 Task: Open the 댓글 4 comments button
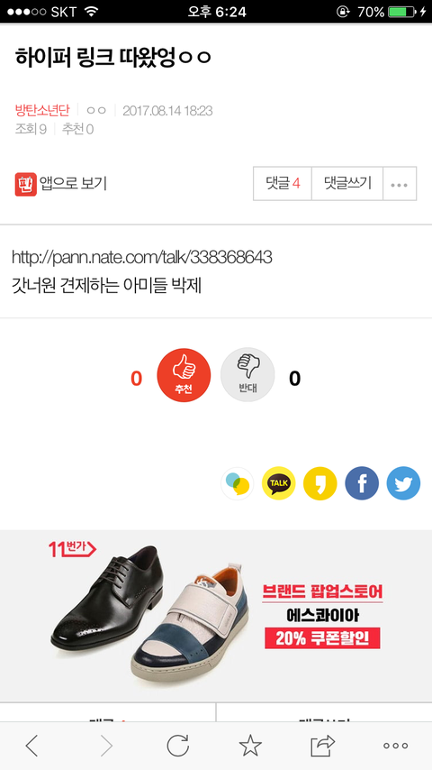coord(283,184)
